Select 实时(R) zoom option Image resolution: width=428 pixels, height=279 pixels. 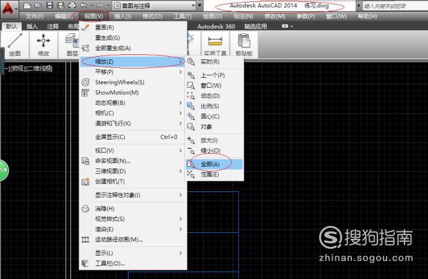(x=214, y=62)
